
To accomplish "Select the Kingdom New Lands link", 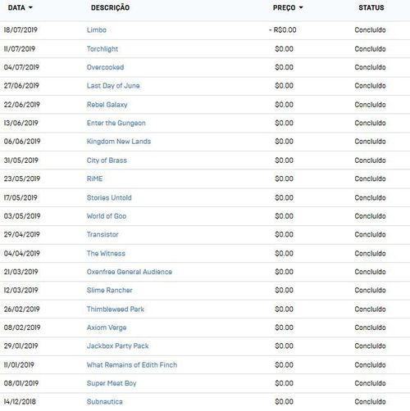I will point(119,142).
